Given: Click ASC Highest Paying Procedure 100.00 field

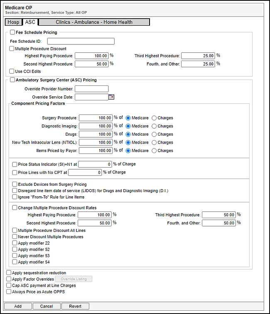Looking at the screenshot, I should pyautogui.click(x=94, y=215).
